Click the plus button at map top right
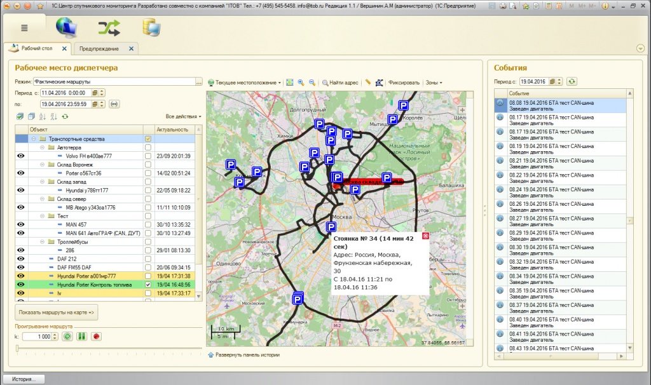651x385 pixels. tap(462, 110)
